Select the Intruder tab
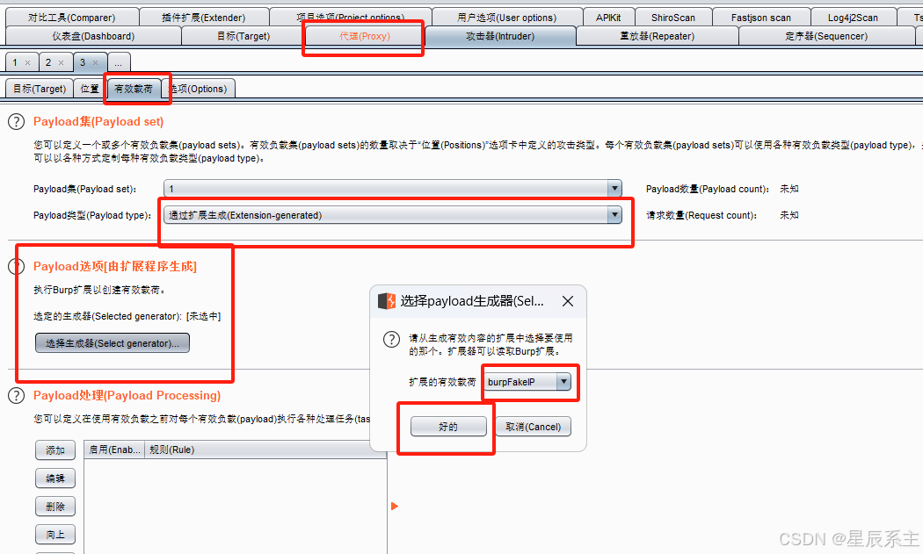Image resolution: width=923 pixels, height=554 pixels. (500, 36)
